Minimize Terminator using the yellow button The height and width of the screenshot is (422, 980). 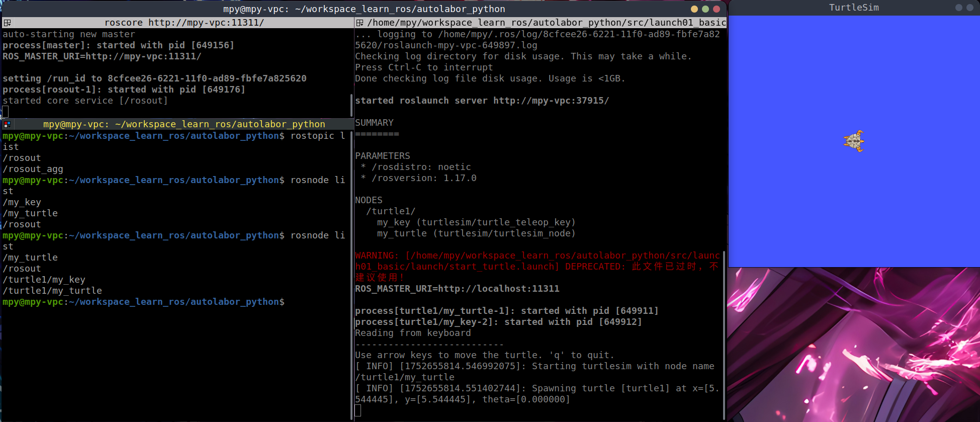point(694,9)
